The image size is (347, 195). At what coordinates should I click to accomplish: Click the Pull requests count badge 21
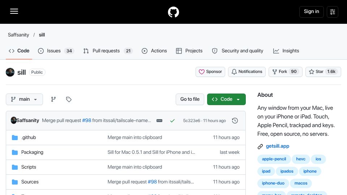(x=128, y=51)
